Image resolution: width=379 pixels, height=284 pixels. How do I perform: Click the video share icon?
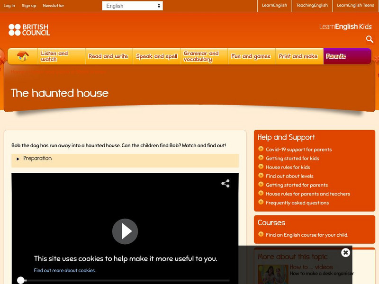tap(226, 184)
